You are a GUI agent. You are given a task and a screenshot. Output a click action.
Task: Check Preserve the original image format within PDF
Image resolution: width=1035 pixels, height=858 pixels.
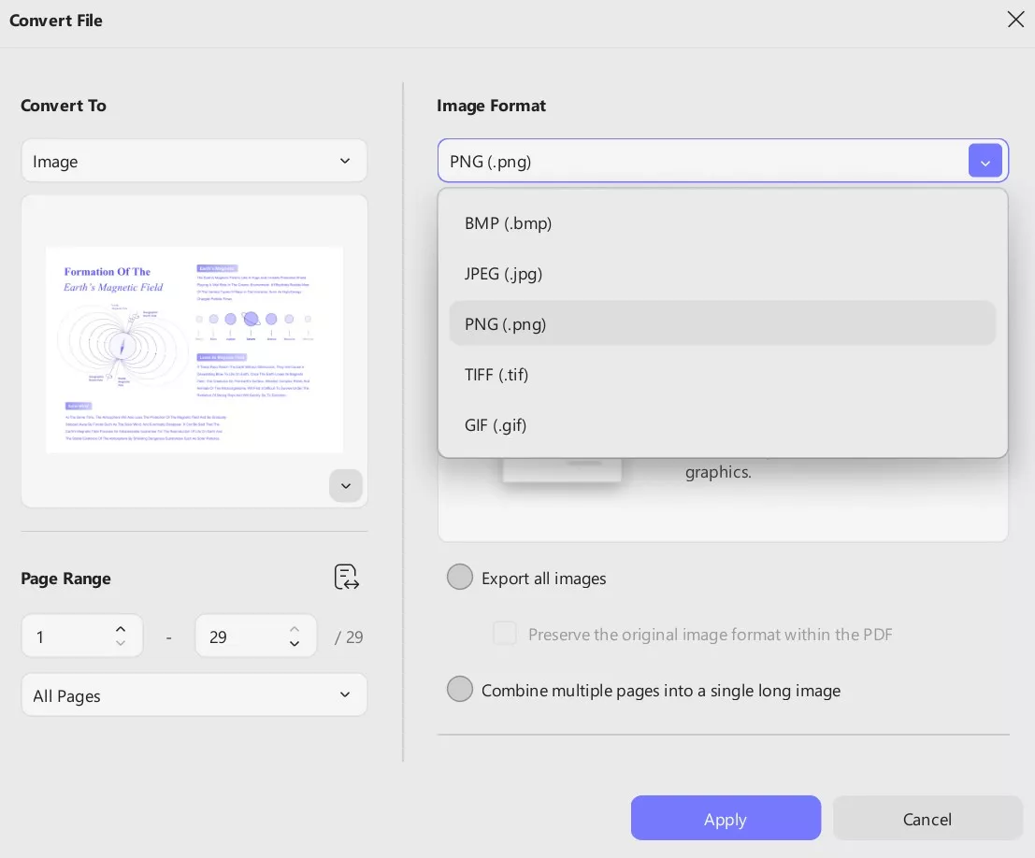coord(505,634)
